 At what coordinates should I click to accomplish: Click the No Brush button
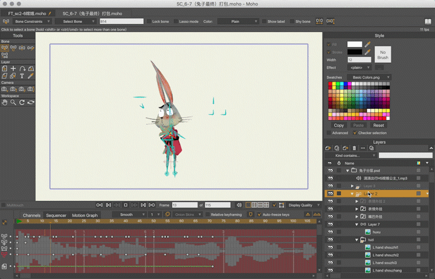(382, 54)
